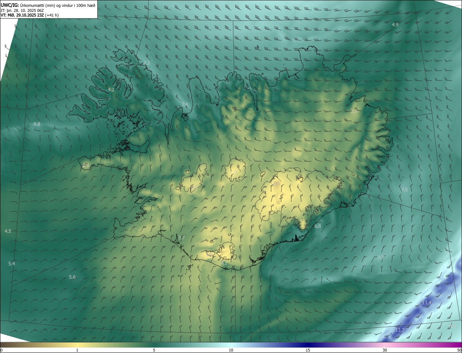
Task: Click the 7.5 value off the east coast
Action: tap(405, 190)
